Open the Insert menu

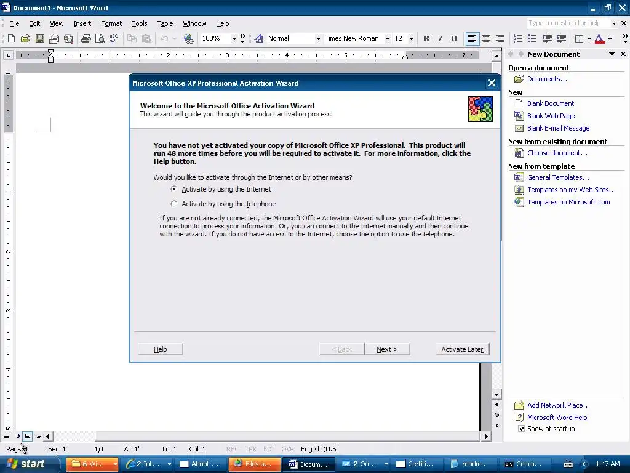click(x=82, y=23)
